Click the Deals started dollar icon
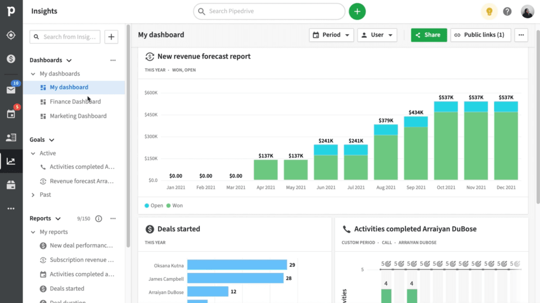The width and height of the screenshot is (540, 303). [149, 229]
